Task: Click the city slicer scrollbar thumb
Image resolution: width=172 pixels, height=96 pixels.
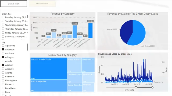Action: [x=28, y=47]
